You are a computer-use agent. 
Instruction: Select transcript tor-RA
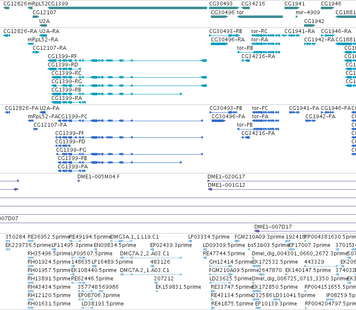[x=266, y=44]
